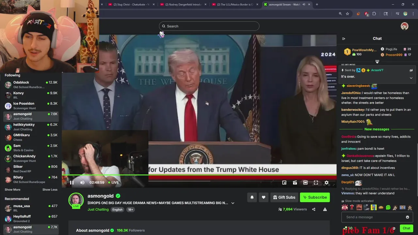This screenshot has width=418, height=235.
Task: Open hstikkytokky channel in sidebar
Action: tap(31, 127)
